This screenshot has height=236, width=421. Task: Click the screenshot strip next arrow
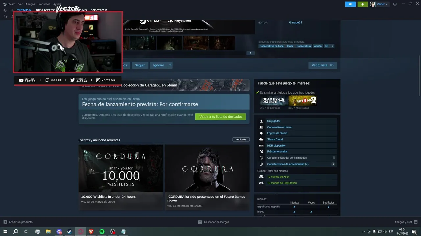(250, 53)
